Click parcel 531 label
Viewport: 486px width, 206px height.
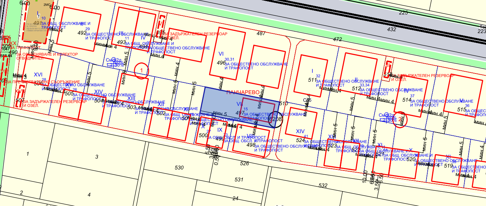(239, 179)
